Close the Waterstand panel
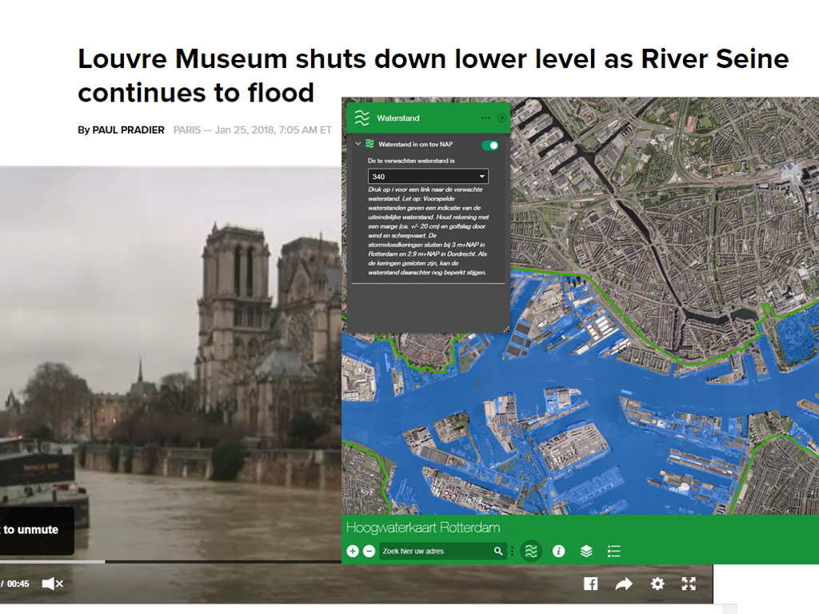This screenshot has width=819, height=614. tap(501, 118)
